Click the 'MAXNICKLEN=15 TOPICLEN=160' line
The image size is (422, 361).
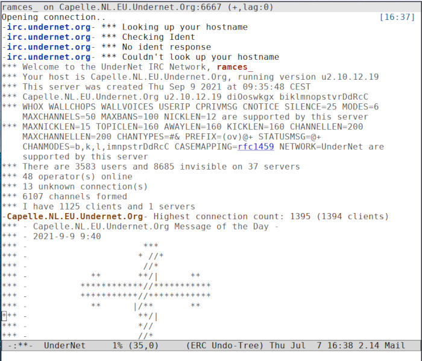pyautogui.click(x=183, y=127)
